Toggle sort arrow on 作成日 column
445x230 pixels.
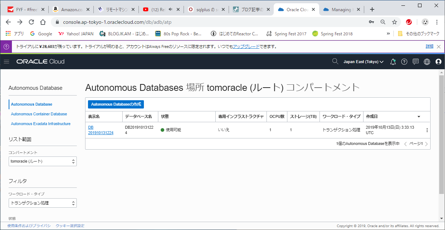coord(419,117)
